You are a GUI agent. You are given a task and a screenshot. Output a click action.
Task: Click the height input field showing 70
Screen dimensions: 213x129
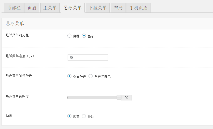pos(88,58)
